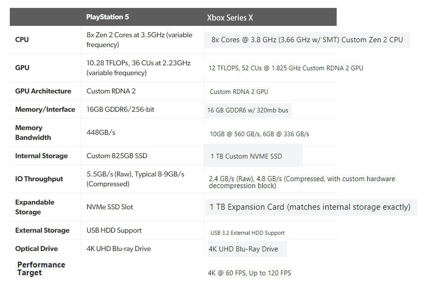The width and height of the screenshot is (427, 293).
Task: Click the Optical Drive row label
Action: 36,248
